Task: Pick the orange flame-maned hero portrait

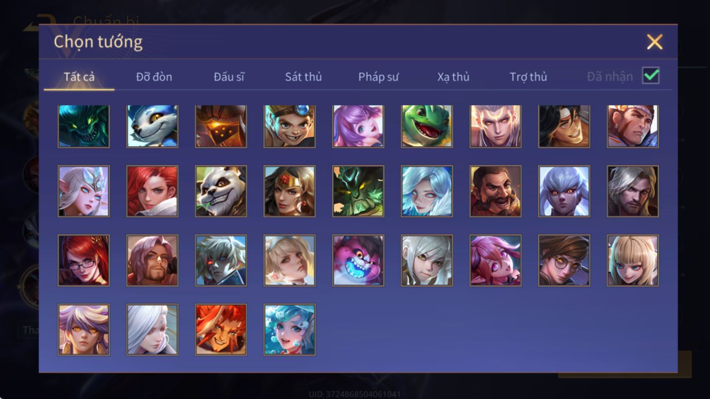Action: click(x=221, y=330)
